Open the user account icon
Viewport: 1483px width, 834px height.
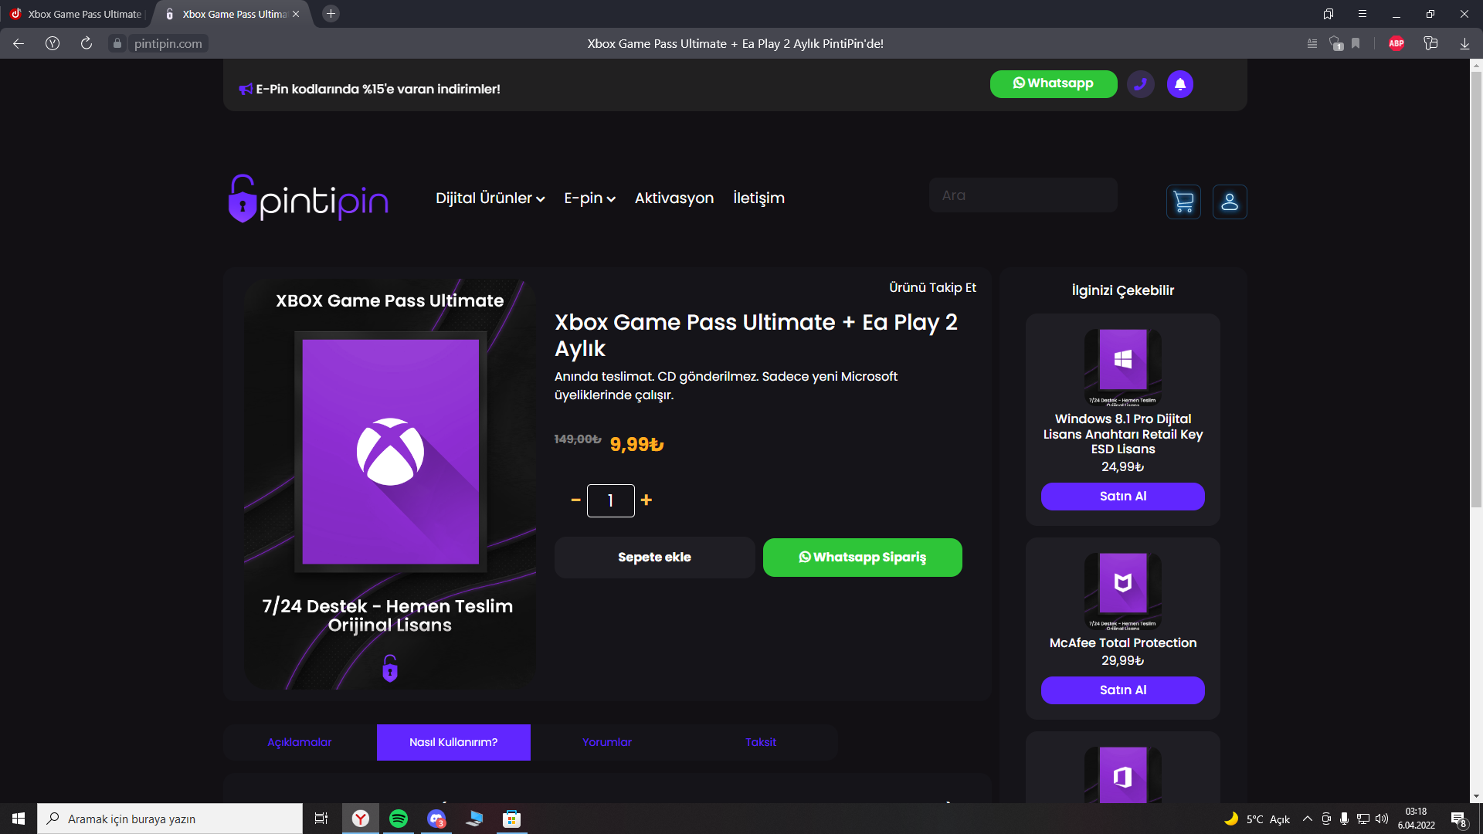pos(1229,202)
